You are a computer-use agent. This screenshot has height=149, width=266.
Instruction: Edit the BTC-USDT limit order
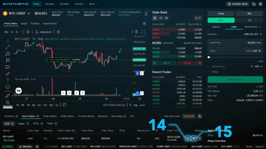click(x=188, y=139)
